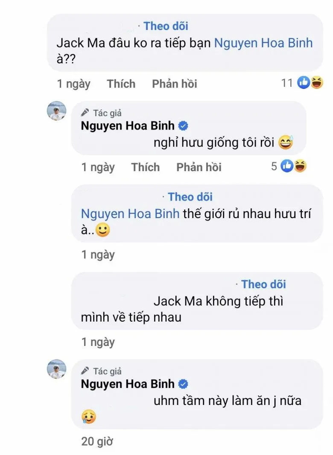333x455 pixels.
Task: Open the Nguyen Hoa Binh mention in the first comment
Action: [x=263, y=43]
